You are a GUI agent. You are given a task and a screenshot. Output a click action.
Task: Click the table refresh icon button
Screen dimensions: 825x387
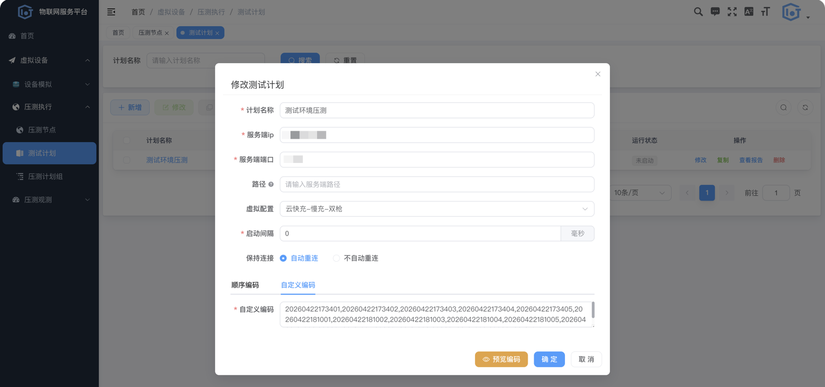[805, 108]
